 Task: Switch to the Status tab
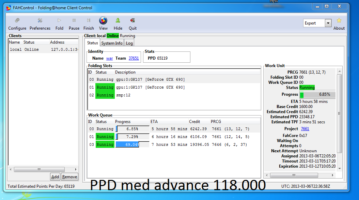point(93,43)
